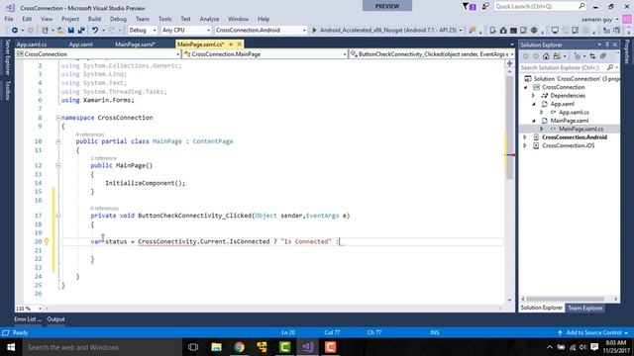Click the Windows Start button
The height and width of the screenshot is (356, 634).
click(x=11, y=347)
